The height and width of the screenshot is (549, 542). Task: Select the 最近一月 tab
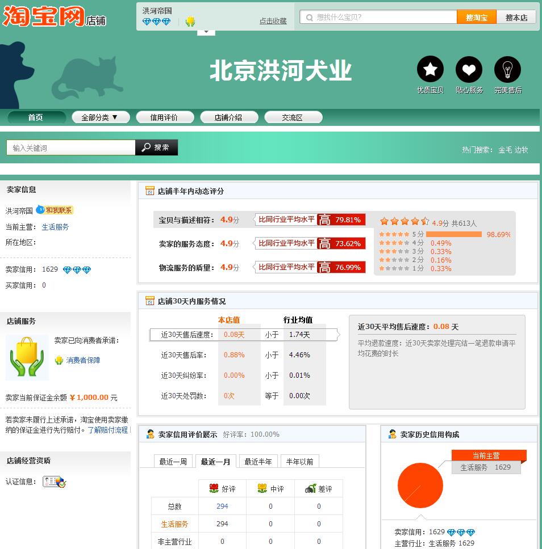[215, 462]
